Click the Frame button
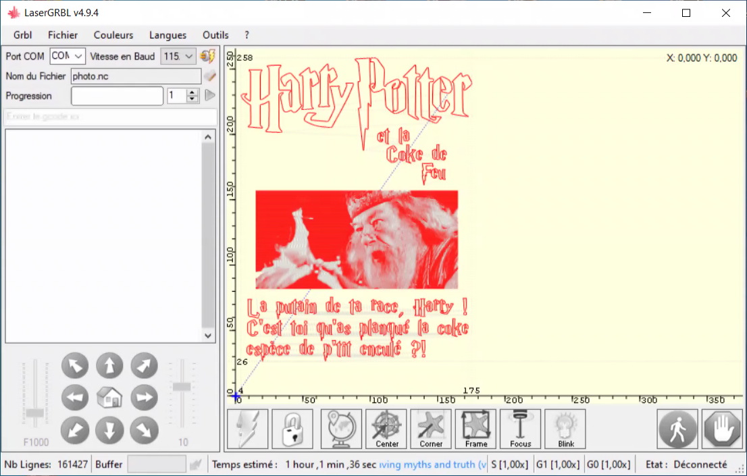 coord(476,429)
